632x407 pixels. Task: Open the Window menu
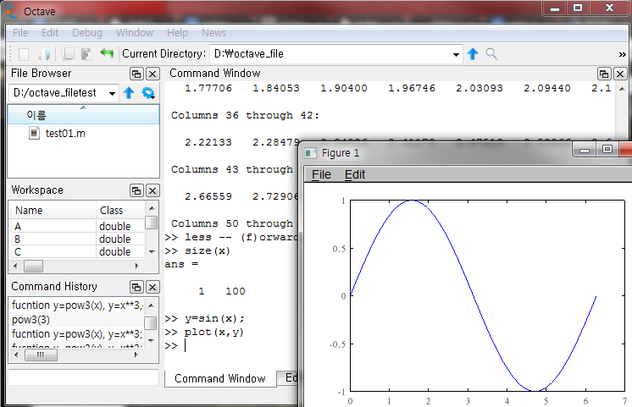135,33
